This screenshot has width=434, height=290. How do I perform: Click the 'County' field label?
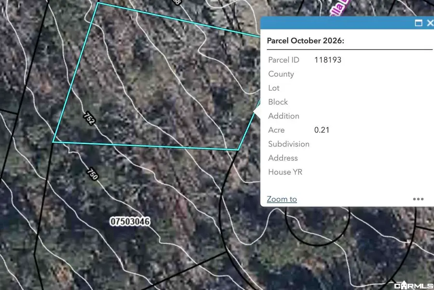click(x=281, y=74)
